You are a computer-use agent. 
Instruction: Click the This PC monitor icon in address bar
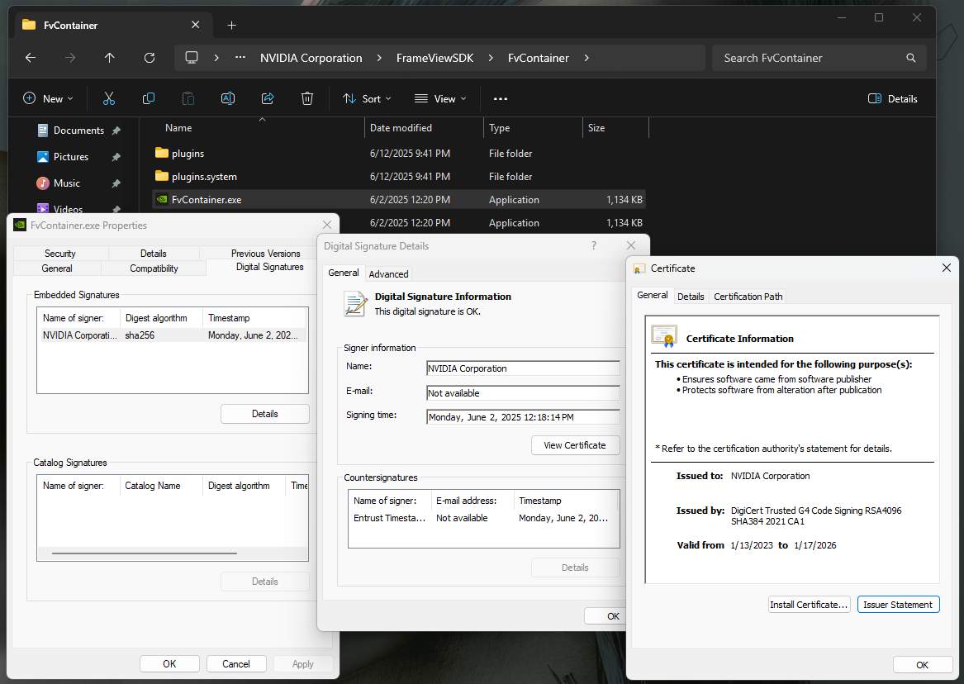point(191,58)
